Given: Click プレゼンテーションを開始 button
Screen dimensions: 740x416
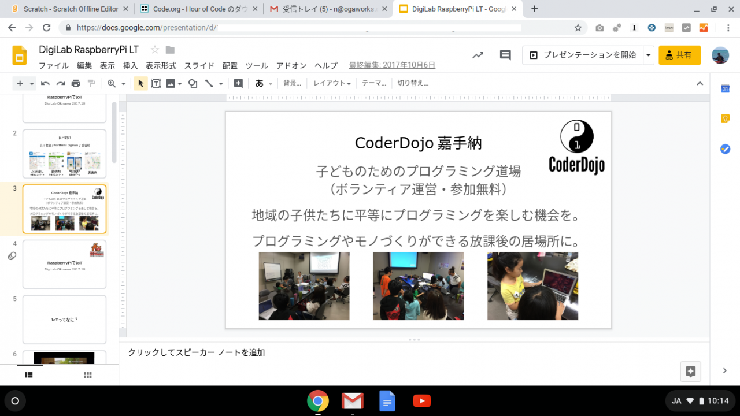Looking at the screenshot, I should [583, 55].
